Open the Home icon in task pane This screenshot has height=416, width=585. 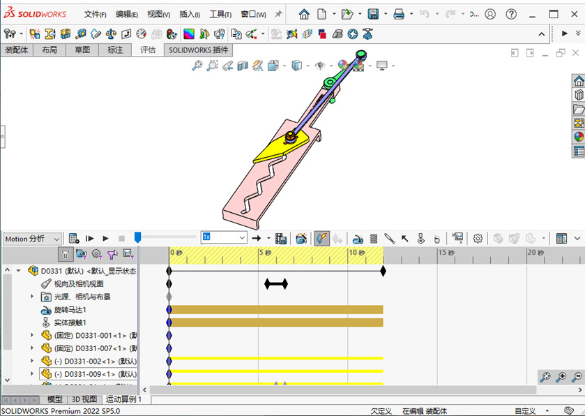coord(578,81)
